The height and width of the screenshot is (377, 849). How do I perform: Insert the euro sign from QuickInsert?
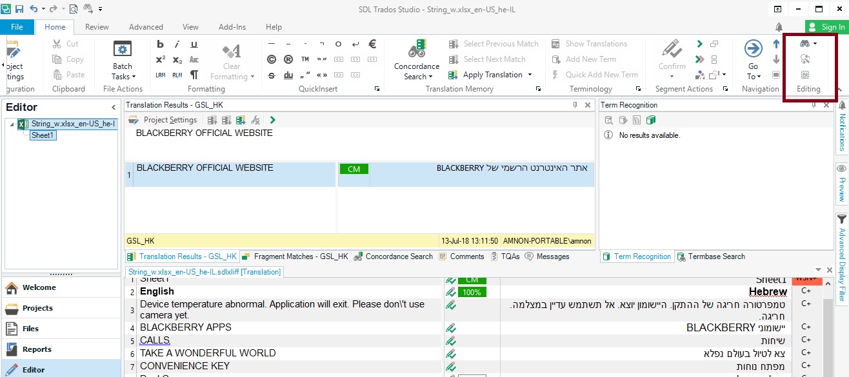372,44
